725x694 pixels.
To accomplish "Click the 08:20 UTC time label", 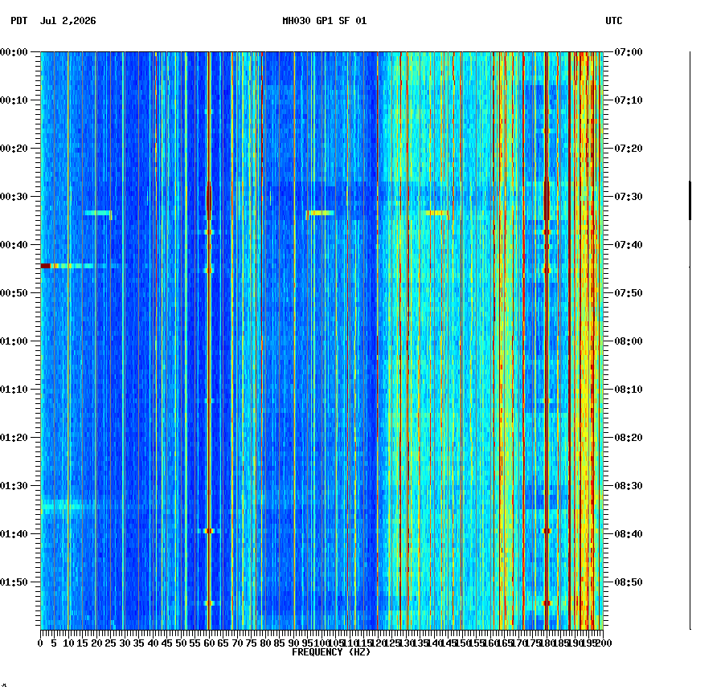I will click(629, 438).
